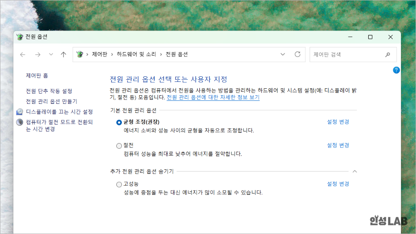Screen dimensions: 416x234
Task: Minimize the 전원 옵션 window
Action: [x=350, y=37]
